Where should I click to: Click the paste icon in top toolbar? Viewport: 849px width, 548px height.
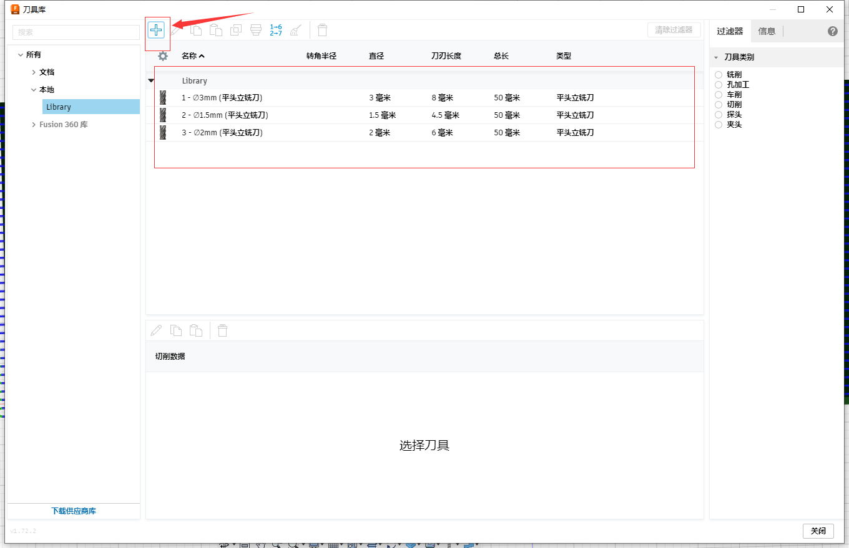216,30
